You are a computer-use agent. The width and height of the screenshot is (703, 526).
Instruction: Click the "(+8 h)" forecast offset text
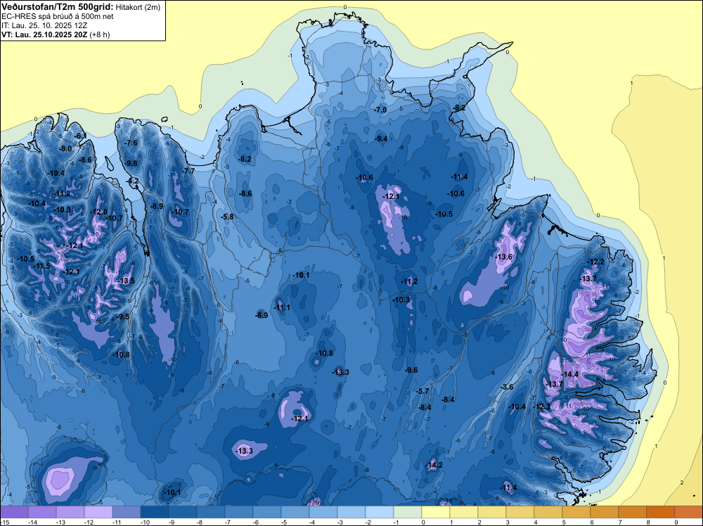point(100,34)
